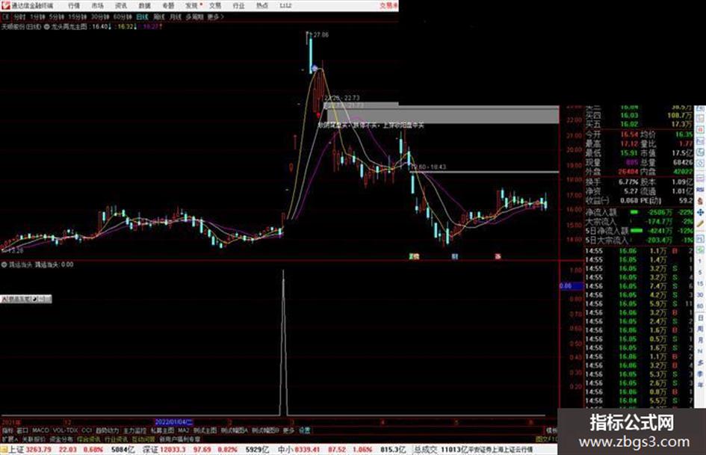Open 设置 in bottom indicator row
This screenshot has height=455, width=706.
point(305,430)
